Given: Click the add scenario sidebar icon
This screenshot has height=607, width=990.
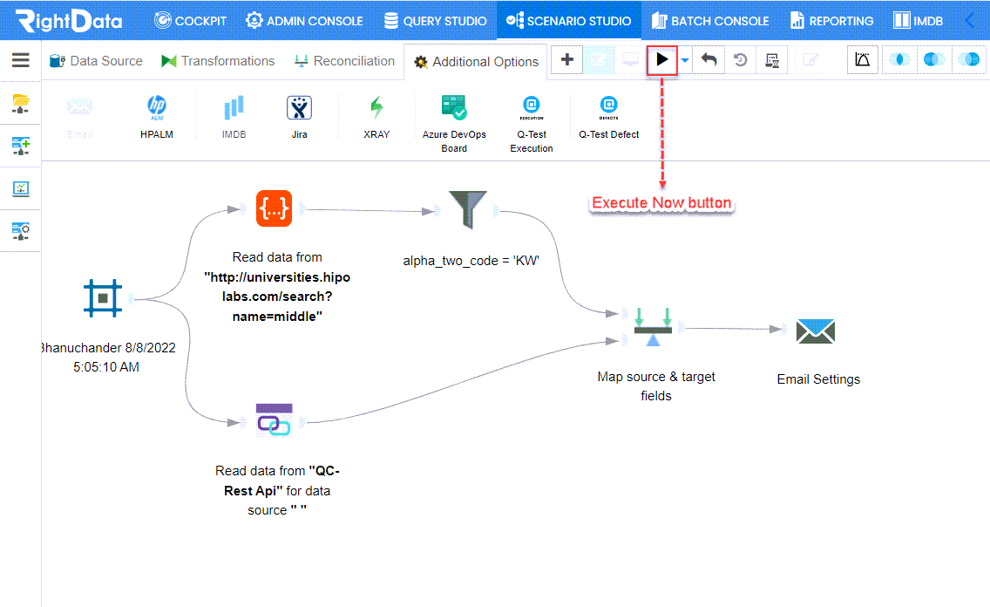Looking at the screenshot, I should point(20,146).
